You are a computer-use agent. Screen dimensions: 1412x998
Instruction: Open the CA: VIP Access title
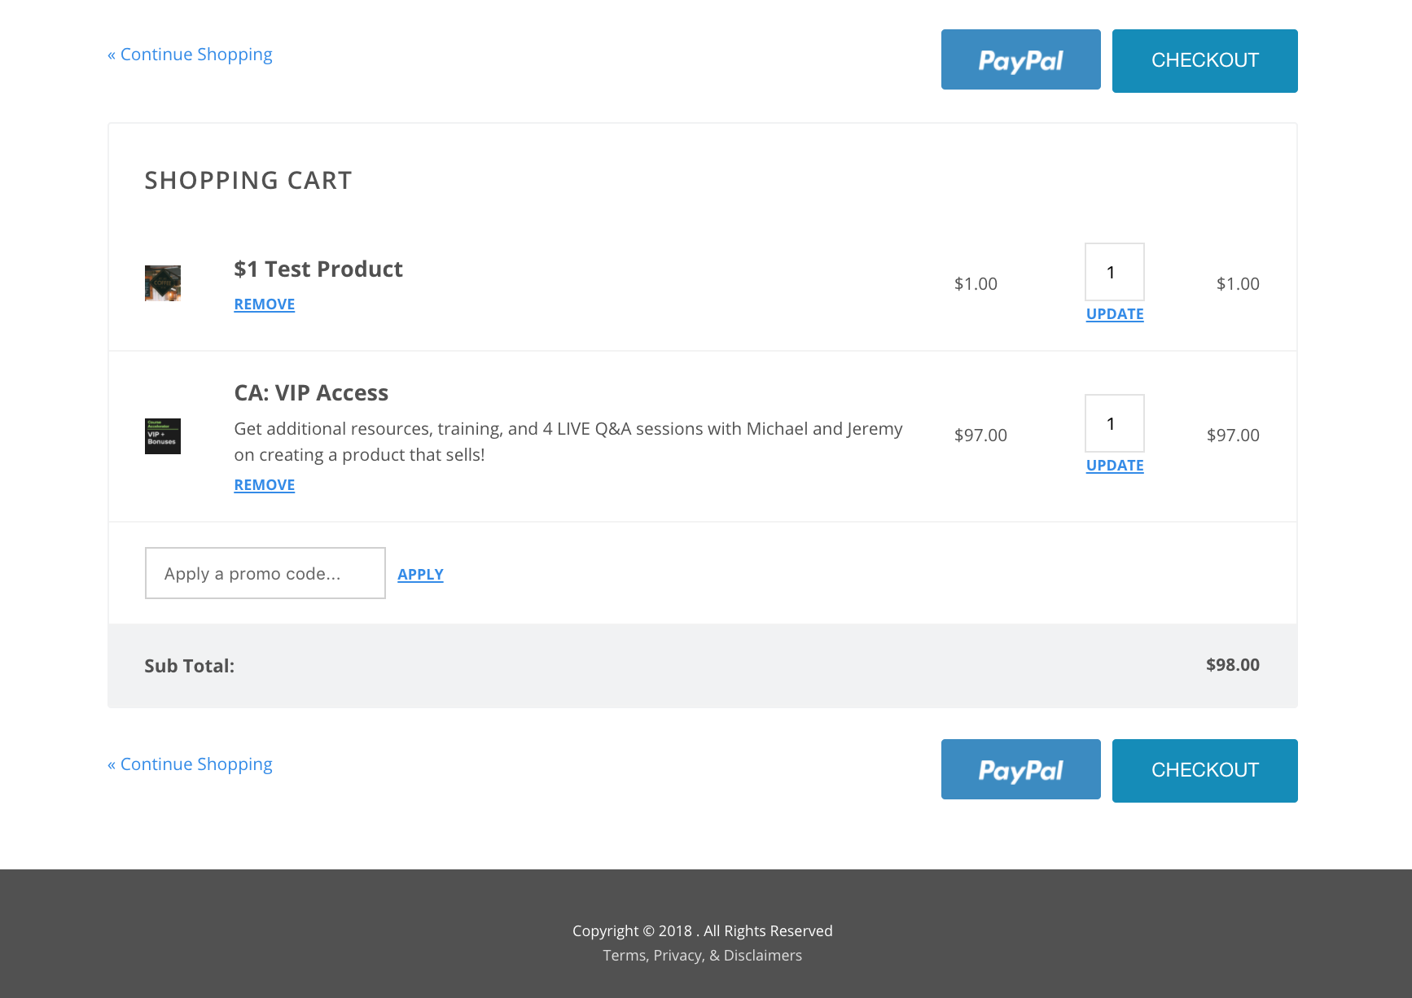(x=311, y=392)
